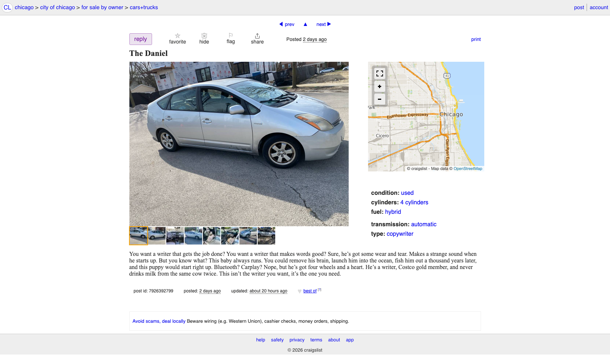Open the for sale by owner breadcrumb
Screen dimensions: 610x356
point(102,7)
